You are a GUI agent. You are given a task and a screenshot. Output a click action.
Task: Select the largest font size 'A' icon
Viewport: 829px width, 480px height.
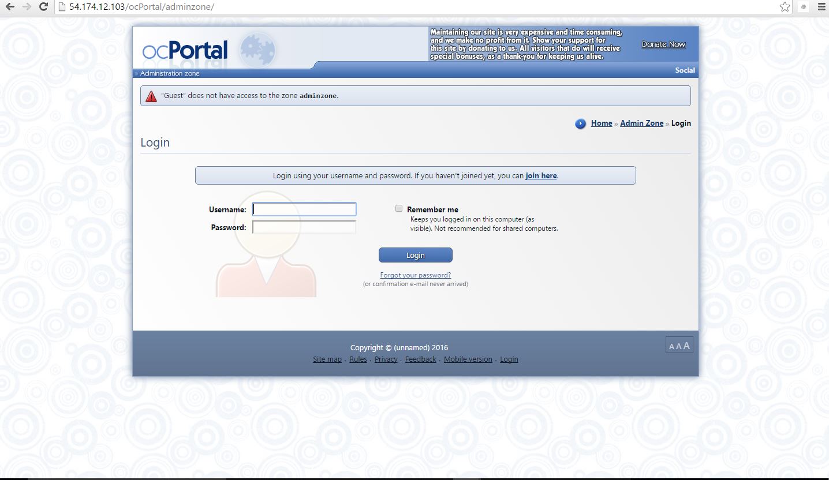[685, 345]
